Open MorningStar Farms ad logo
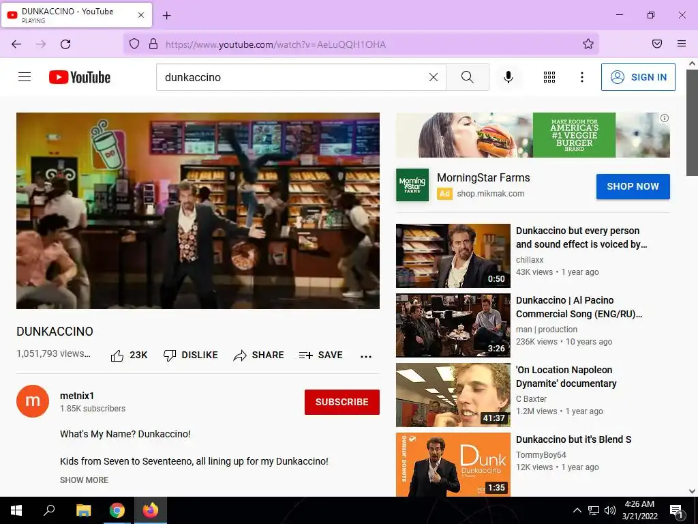The image size is (698, 524). coord(412,185)
